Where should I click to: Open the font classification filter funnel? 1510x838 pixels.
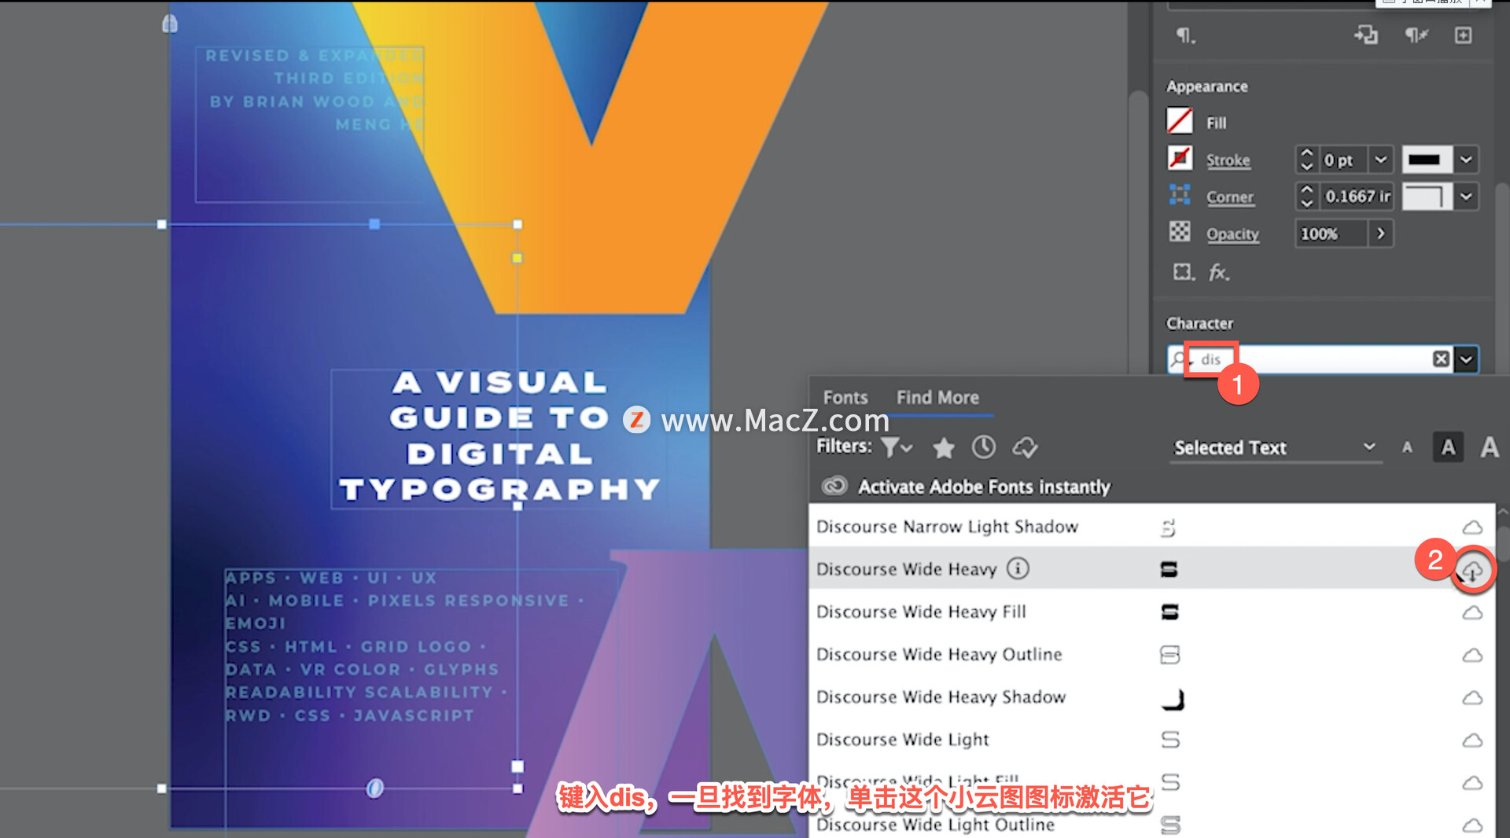click(896, 447)
